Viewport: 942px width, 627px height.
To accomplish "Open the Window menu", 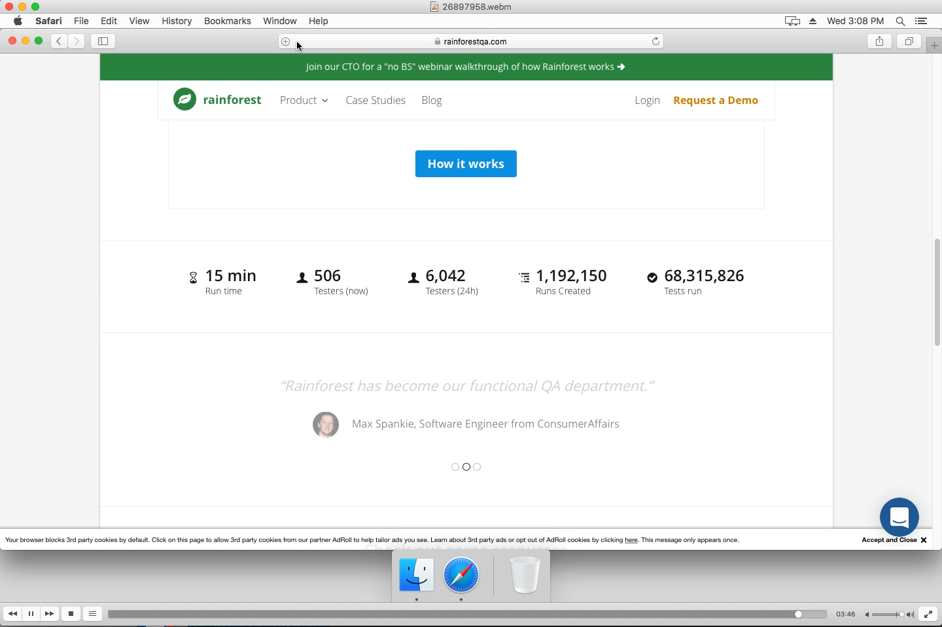I will [x=280, y=21].
